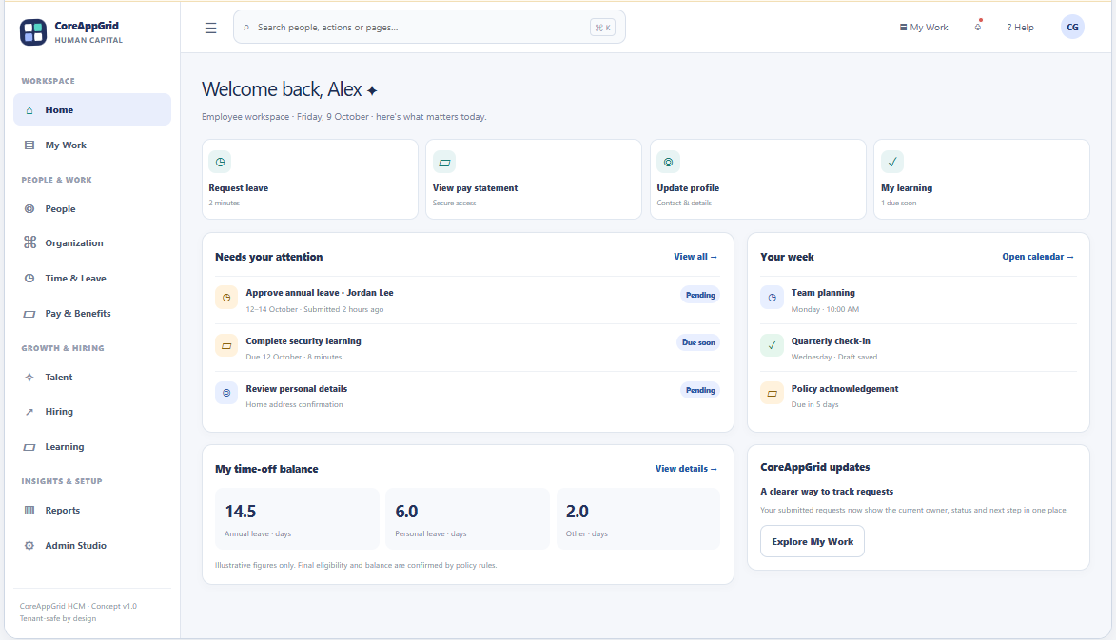Click the My learning checkmark icon
The image size is (1116, 640).
(892, 162)
